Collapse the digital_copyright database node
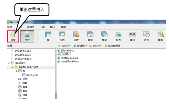169x112 pixels. click(x=13, y=67)
